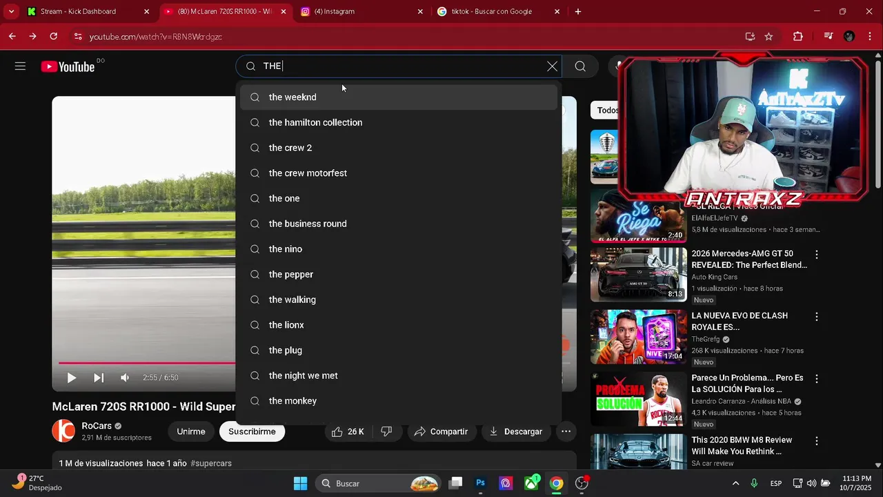
Task: Open the YouTube hamburger guide menu
Action: point(20,66)
